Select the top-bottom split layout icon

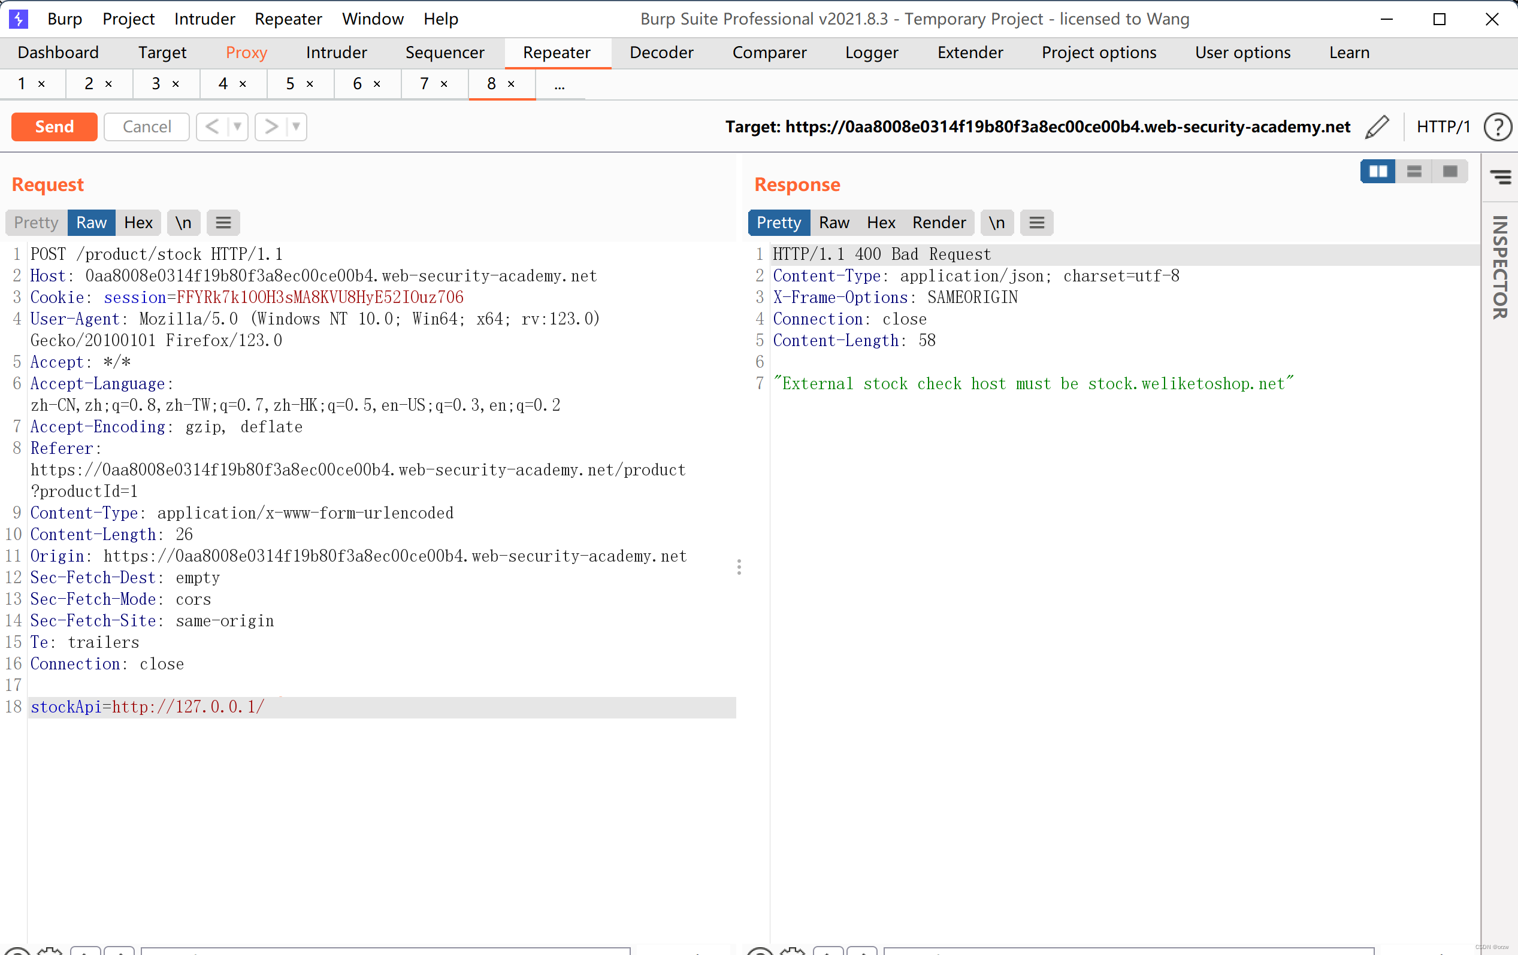(1414, 171)
